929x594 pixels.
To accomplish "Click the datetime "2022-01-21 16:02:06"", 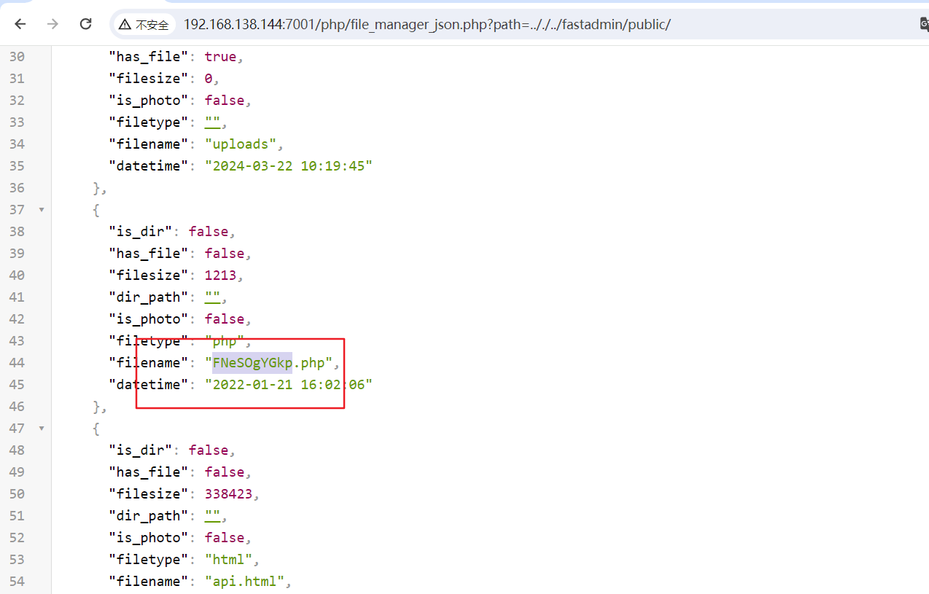I will coord(288,384).
